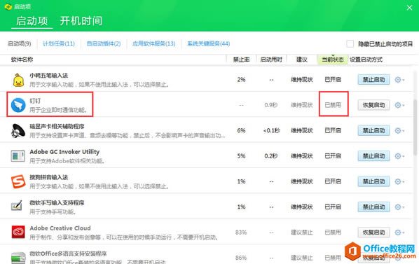Click 恢复启动 for 钉钉
The height and width of the screenshot is (264, 419).
(x=373, y=105)
